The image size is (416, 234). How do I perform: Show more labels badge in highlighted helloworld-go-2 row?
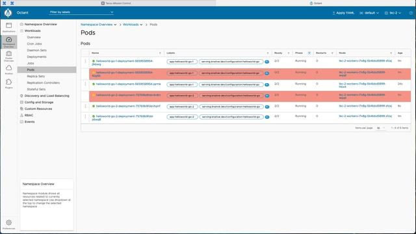[x=267, y=96]
